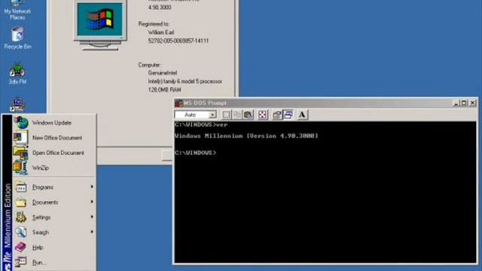Close the MS-DOS Prompt window
Image resolution: width=482 pixels, height=271 pixels.
[472, 103]
